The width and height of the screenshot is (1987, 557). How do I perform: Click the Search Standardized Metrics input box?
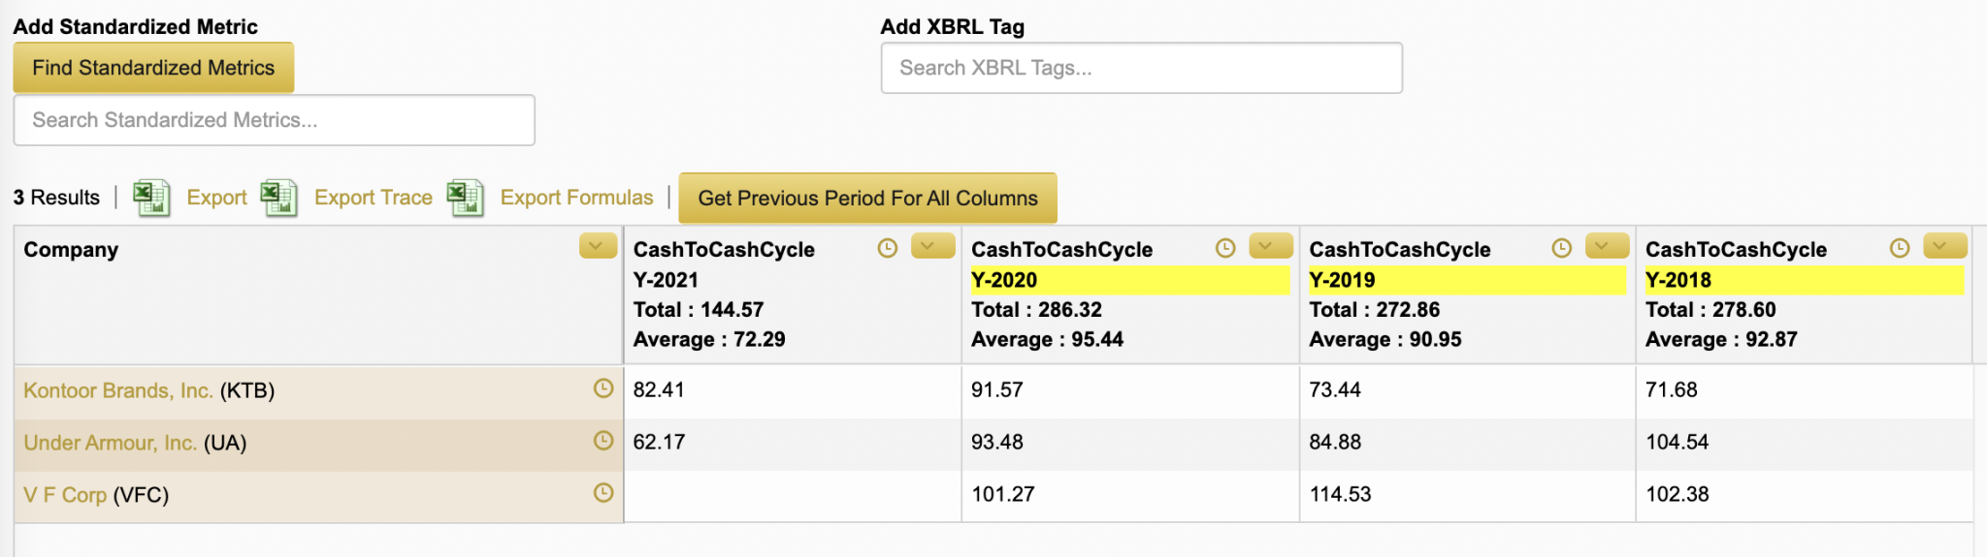tap(274, 120)
